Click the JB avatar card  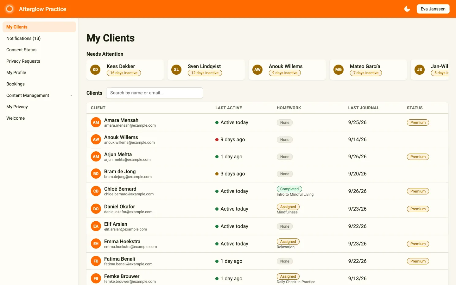coord(420,70)
